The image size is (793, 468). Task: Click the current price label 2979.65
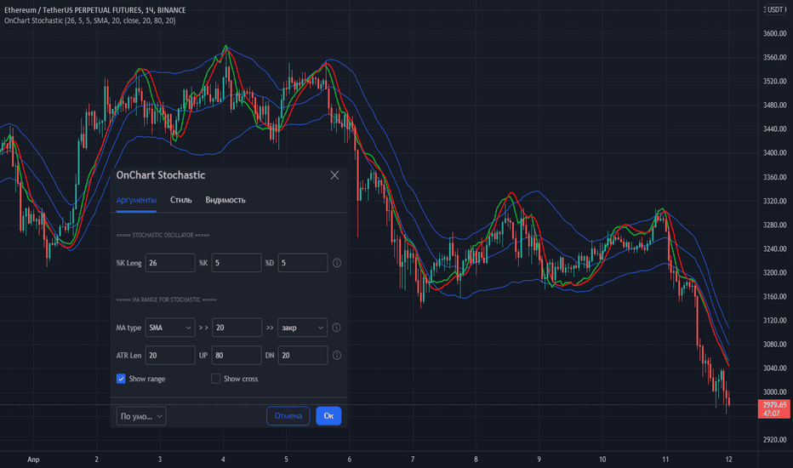coord(774,405)
